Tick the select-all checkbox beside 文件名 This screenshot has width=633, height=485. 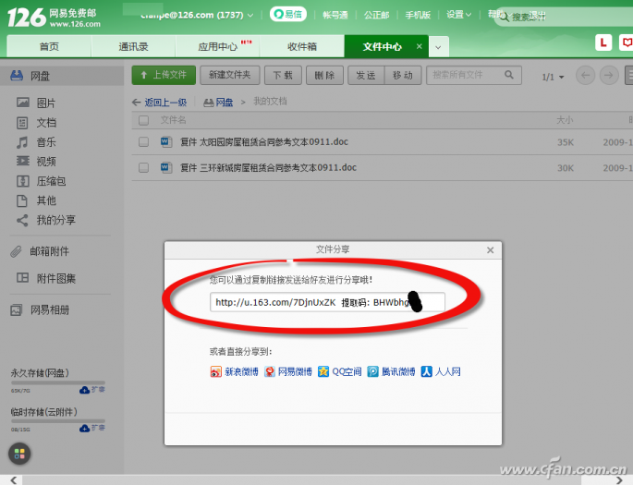point(143,120)
